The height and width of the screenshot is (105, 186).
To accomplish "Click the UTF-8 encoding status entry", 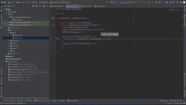I will tap(170, 103).
